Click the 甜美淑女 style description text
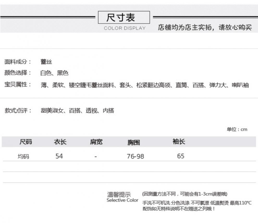 [x=77, y=110]
